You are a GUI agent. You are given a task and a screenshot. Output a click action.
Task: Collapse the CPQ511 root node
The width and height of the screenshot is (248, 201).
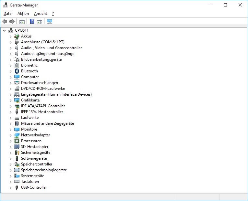click(x=4, y=30)
